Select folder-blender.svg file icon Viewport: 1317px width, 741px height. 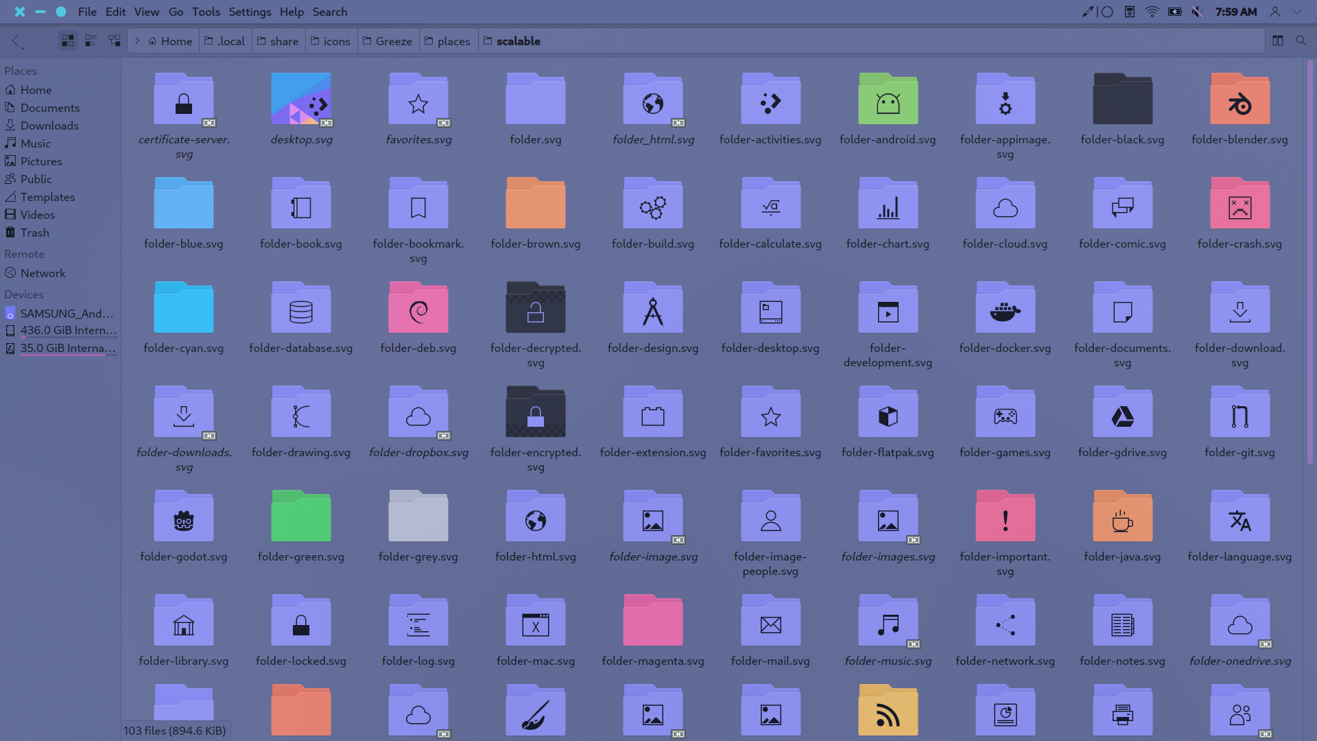(x=1239, y=99)
